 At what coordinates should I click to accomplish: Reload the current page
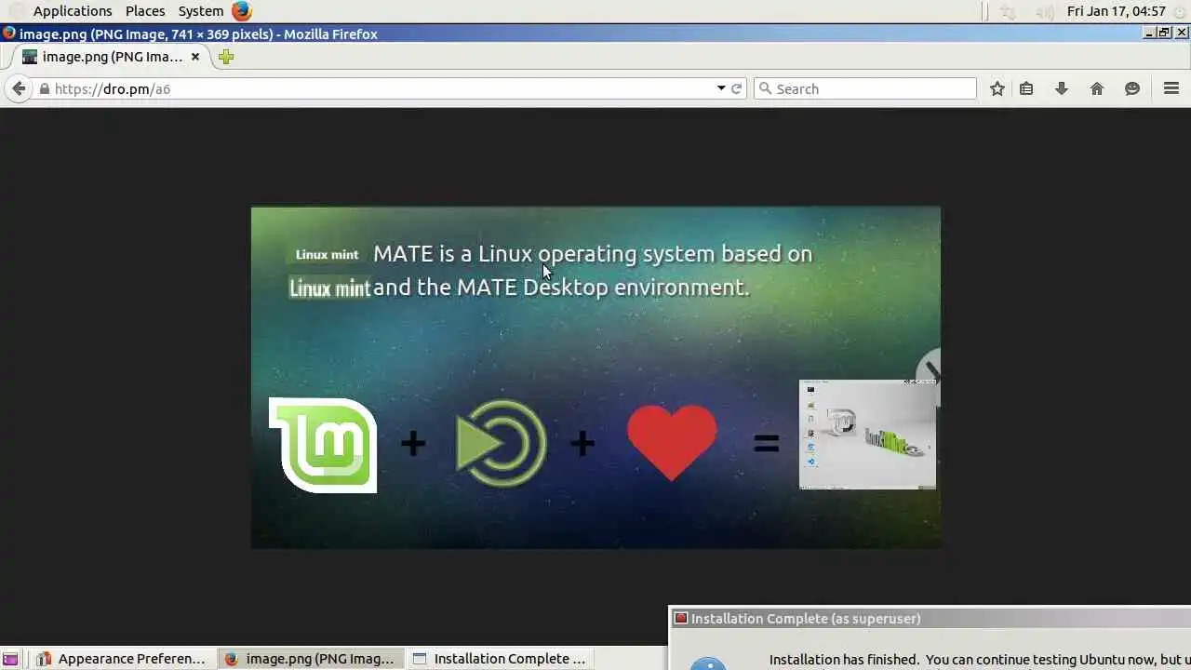click(x=737, y=88)
